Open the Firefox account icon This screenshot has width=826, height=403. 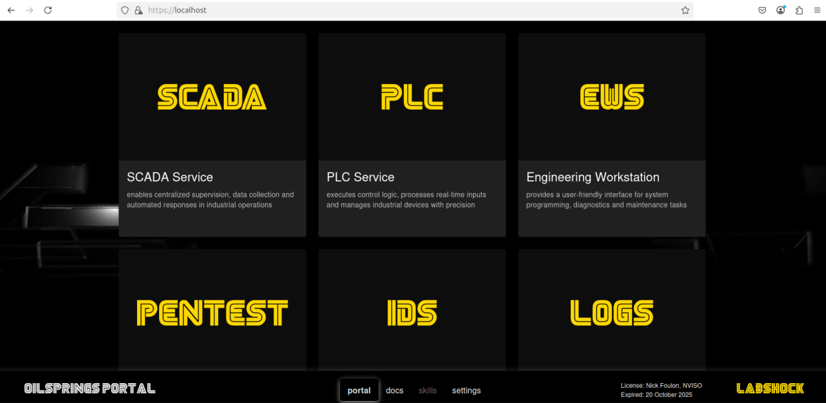(781, 10)
